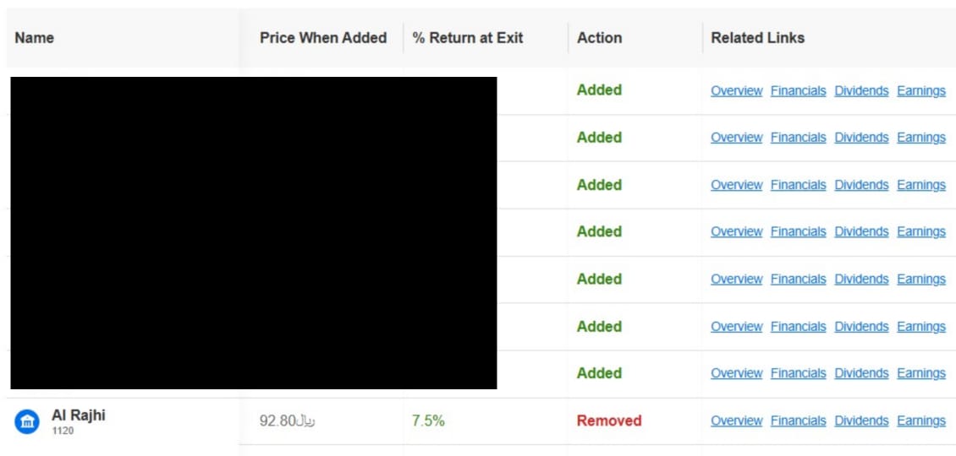Open Financials link in the sixth Added row
The height and width of the screenshot is (456, 956).
click(x=798, y=327)
